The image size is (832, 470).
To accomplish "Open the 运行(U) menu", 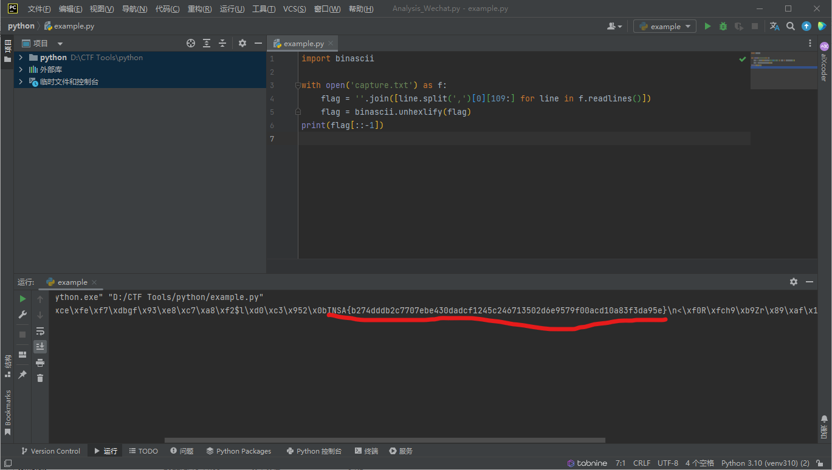I will pos(232,9).
